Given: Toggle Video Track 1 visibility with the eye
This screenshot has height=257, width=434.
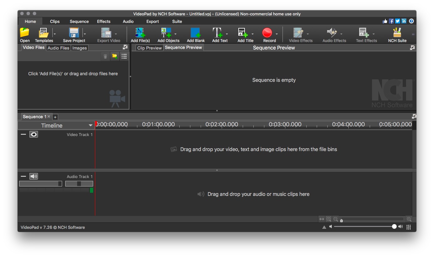Looking at the screenshot, I should (x=34, y=134).
